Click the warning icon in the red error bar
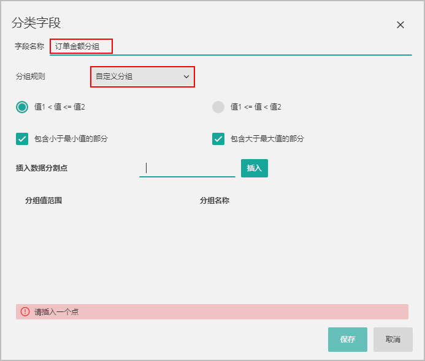425x361 pixels. [25, 311]
